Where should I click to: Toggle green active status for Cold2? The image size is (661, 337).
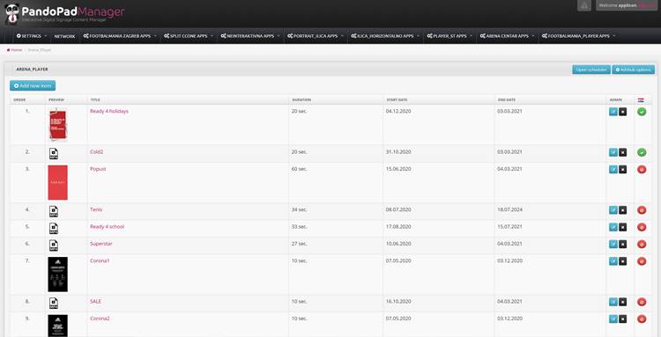(x=642, y=152)
